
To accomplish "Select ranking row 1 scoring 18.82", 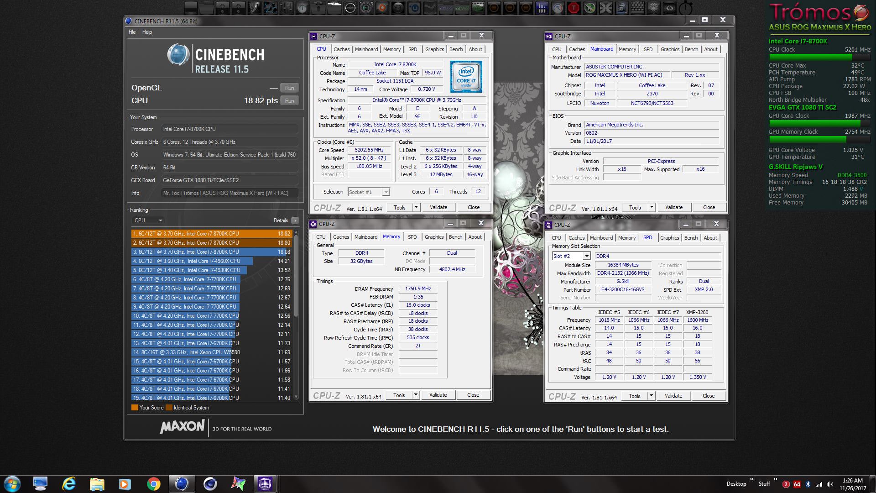I will click(x=212, y=234).
